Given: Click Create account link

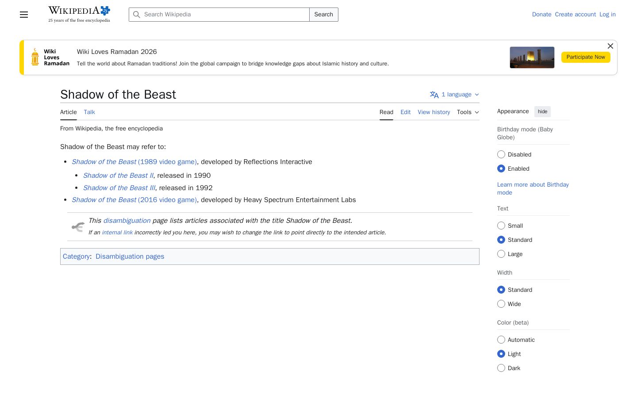Looking at the screenshot, I should [576, 15].
